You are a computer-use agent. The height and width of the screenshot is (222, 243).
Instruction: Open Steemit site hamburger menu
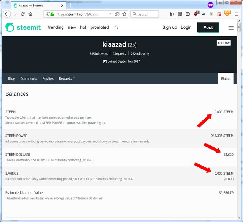coord(231,28)
